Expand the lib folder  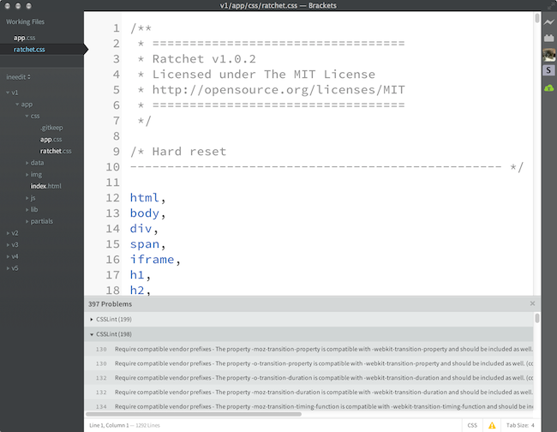(27, 210)
